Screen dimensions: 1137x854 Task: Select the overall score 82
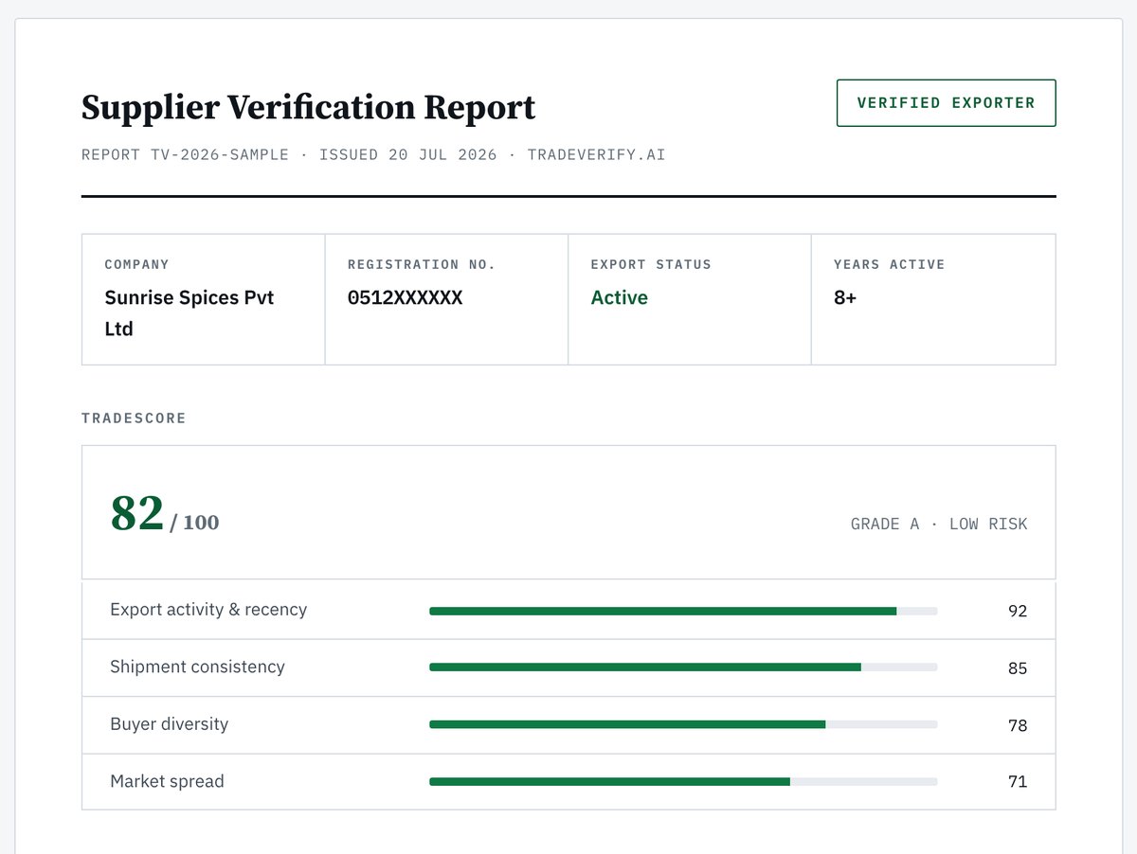[x=137, y=513]
